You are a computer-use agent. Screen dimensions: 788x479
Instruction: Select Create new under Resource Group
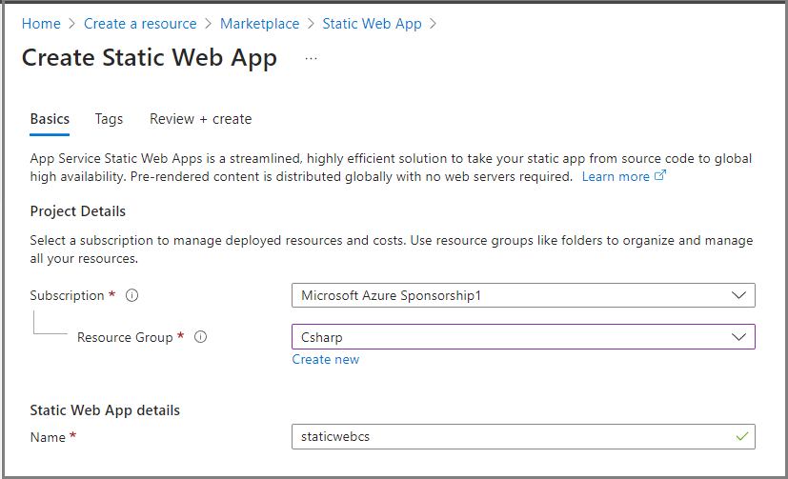pyautogui.click(x=326, y=360)
